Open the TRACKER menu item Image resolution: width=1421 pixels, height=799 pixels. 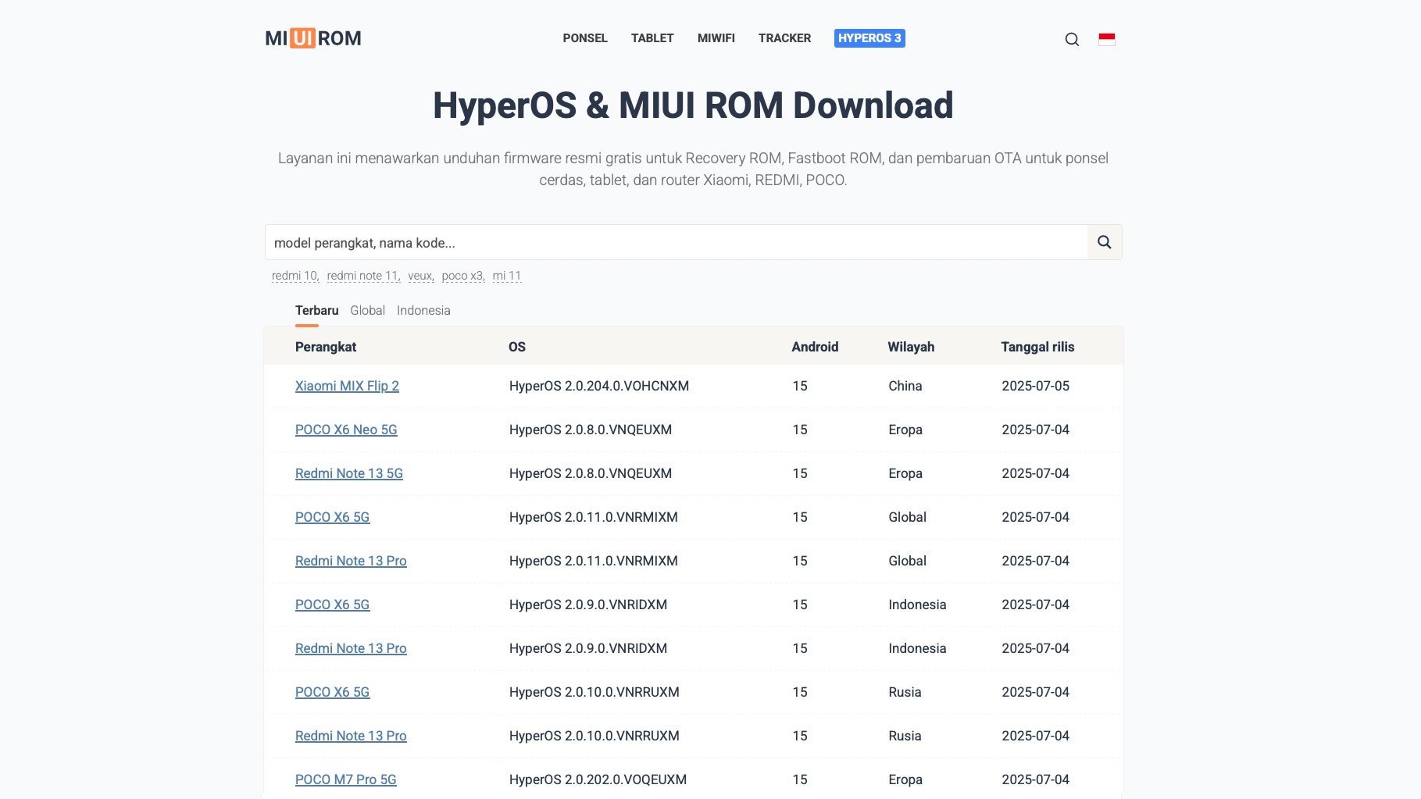[x=784, y=38]
